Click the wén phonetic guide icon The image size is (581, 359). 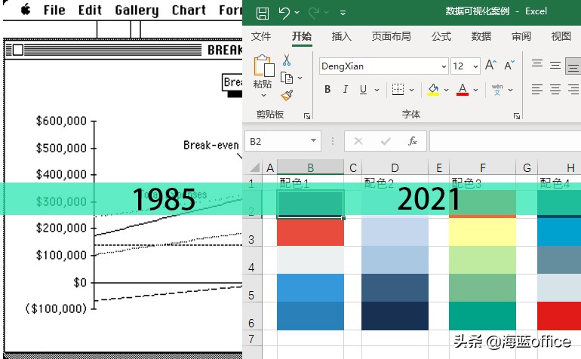[497, 90]
